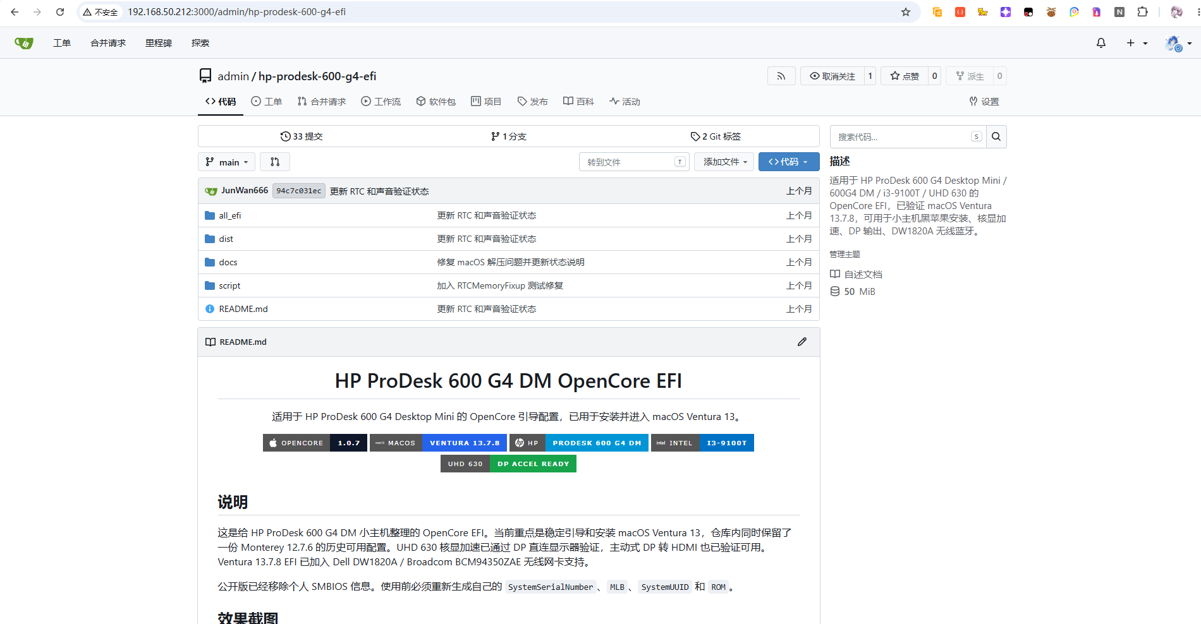Viewport: 1201px width, 624px height.
Task: Click the edit pencil icon for README.md
Action: [802, 342]
